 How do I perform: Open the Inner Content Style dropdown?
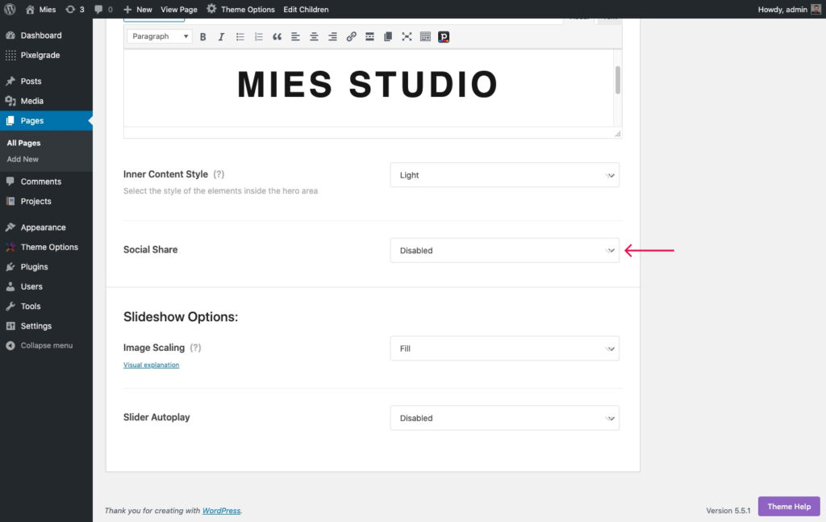[x=504, y=175]
